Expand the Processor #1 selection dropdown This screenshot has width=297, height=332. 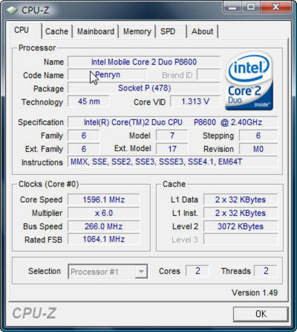coord(141,271)
